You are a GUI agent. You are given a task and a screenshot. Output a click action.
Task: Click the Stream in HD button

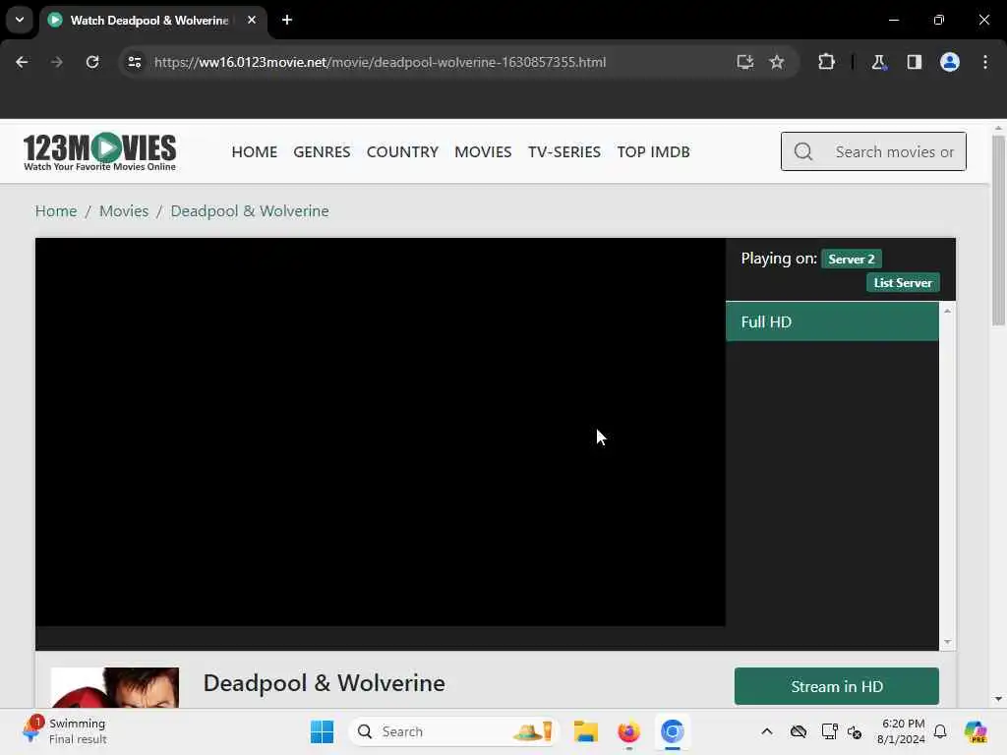click(837, 686)
